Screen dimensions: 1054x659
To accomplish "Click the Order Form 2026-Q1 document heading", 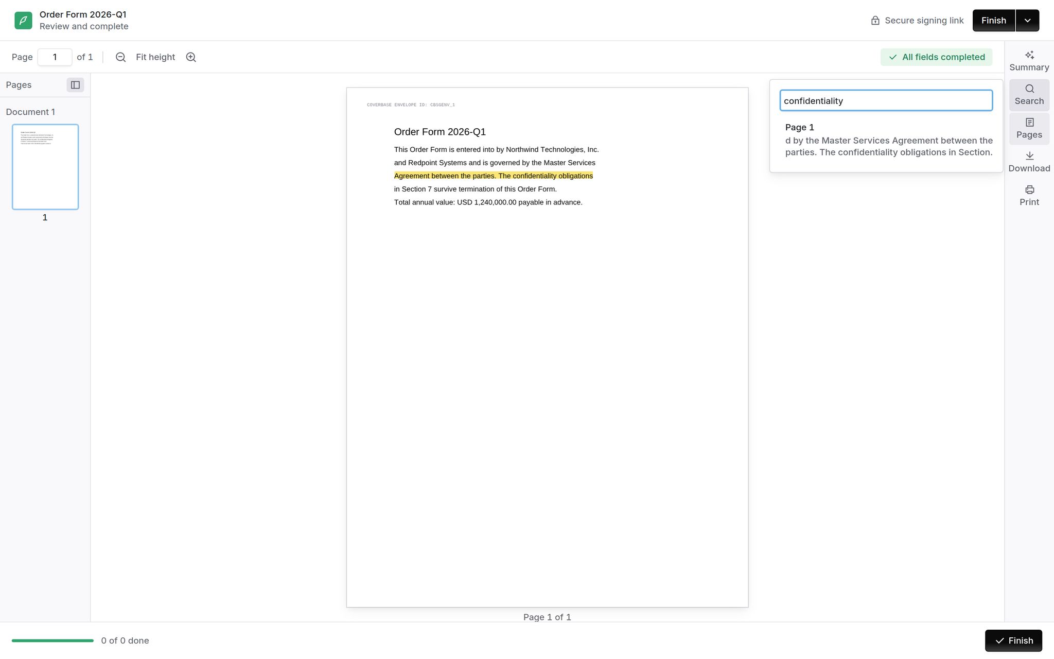I will click(440, 132).
